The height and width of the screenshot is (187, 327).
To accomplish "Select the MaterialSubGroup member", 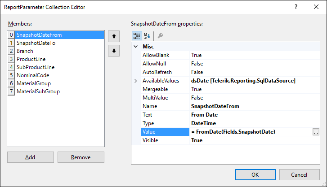I will point(38,91).
